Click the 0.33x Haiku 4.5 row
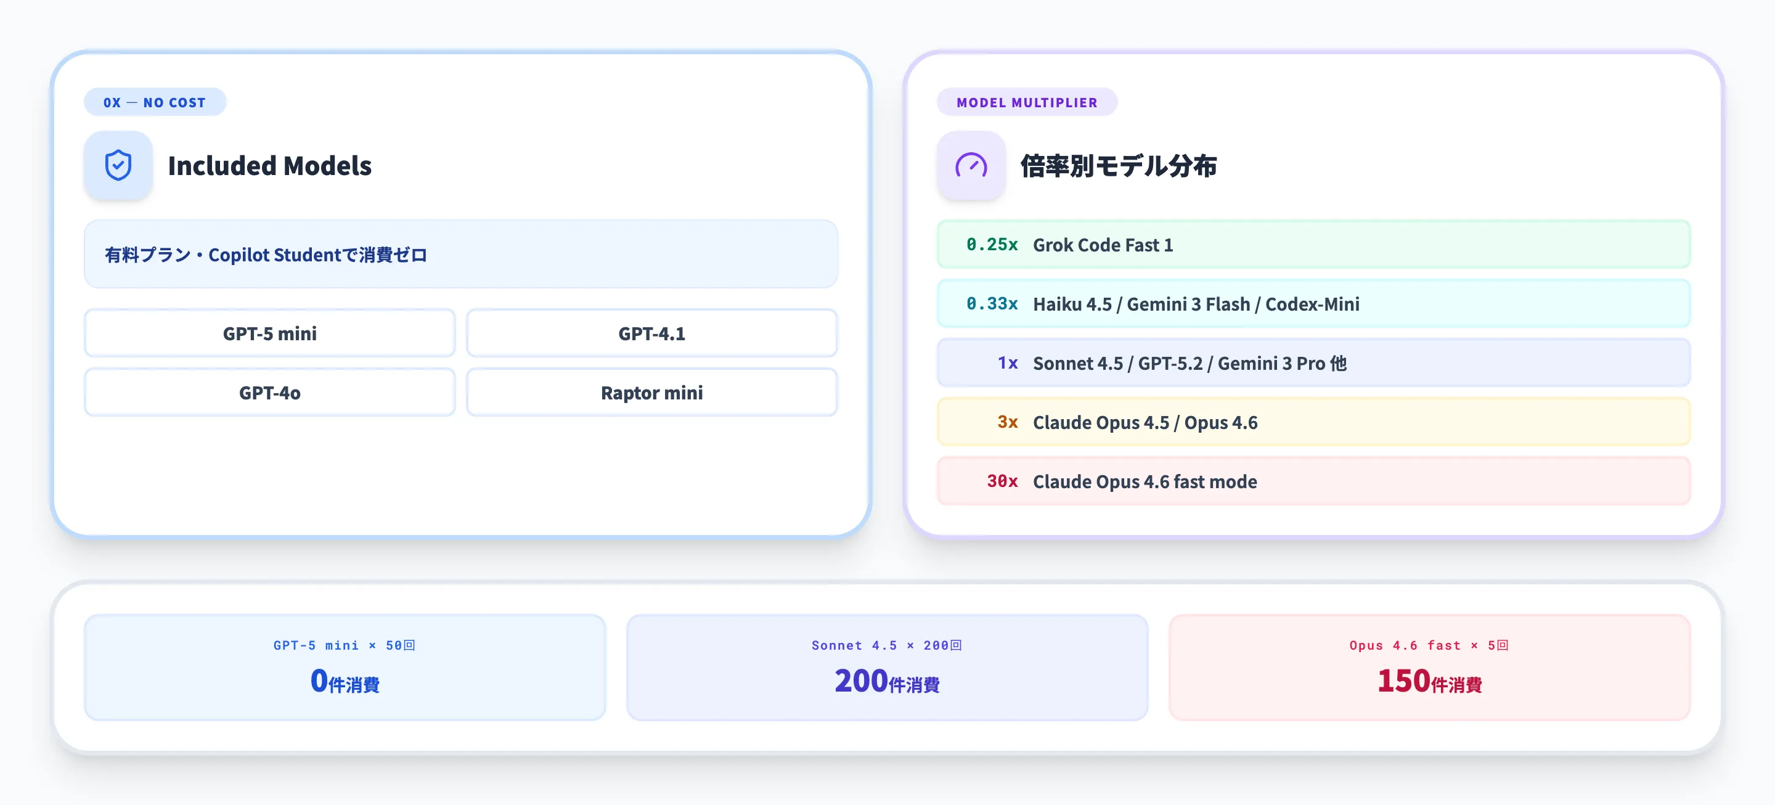Screen dimensions: 1775x805 click(x=1313, y=304)
